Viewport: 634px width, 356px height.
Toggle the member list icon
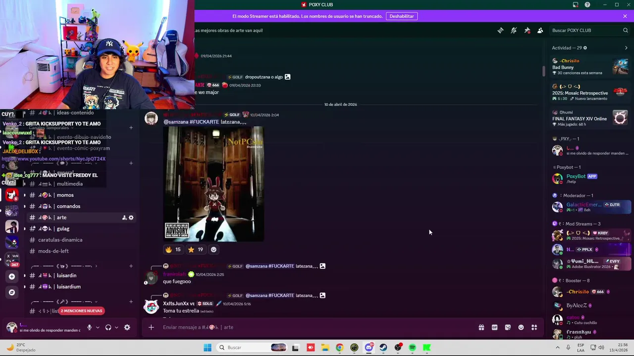[x=540, y=30]
